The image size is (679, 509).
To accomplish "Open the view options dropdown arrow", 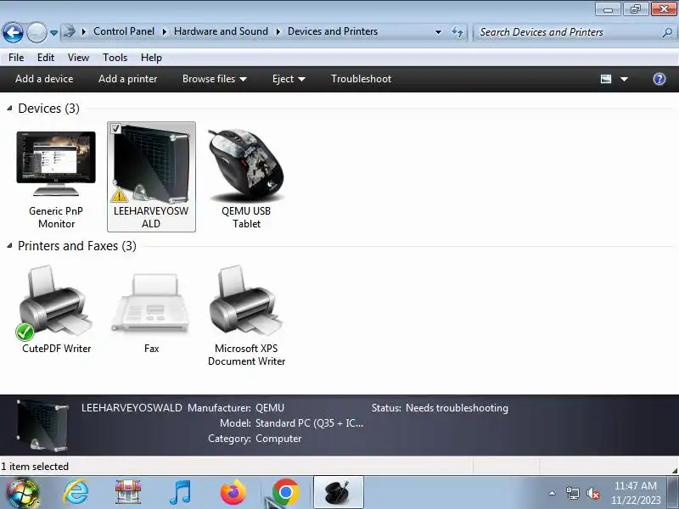I will 624,79.
